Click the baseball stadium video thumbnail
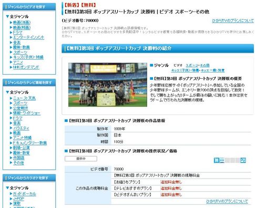Viewport: 255px width, 208px height. point(108,85)
